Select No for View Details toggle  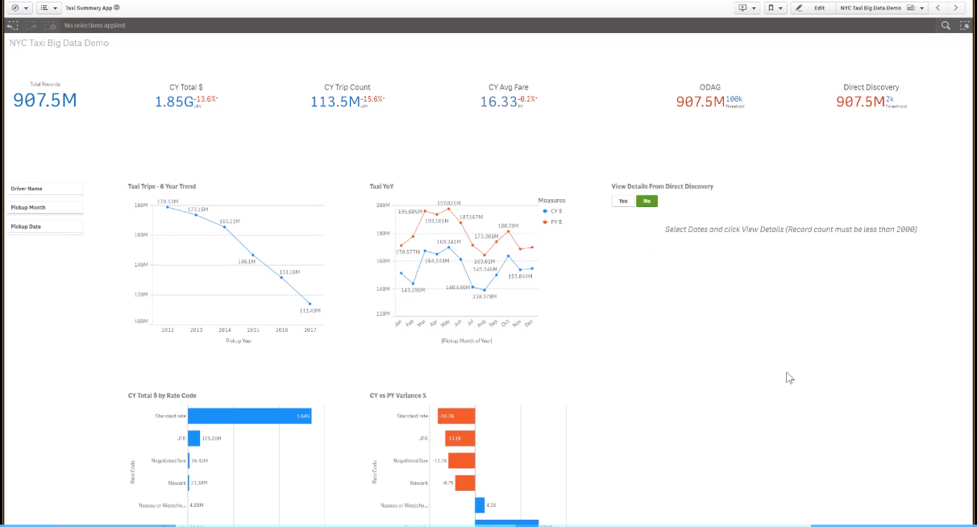point(646,201)
